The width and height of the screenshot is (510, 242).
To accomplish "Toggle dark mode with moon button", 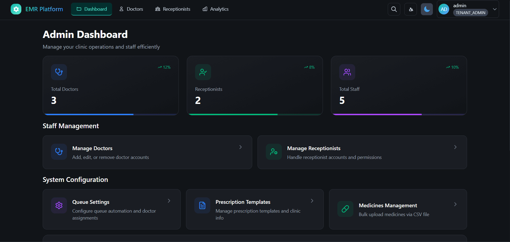I will click(x=427, y=9).
